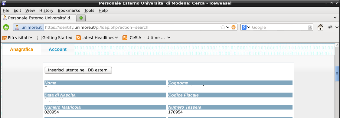Click the RSS icon beside Latest Headlines
The height and width of the screenshot is (118, 340).
(78, 38)
